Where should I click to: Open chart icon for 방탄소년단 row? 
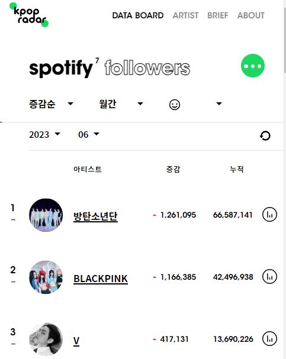coord(269,215)
